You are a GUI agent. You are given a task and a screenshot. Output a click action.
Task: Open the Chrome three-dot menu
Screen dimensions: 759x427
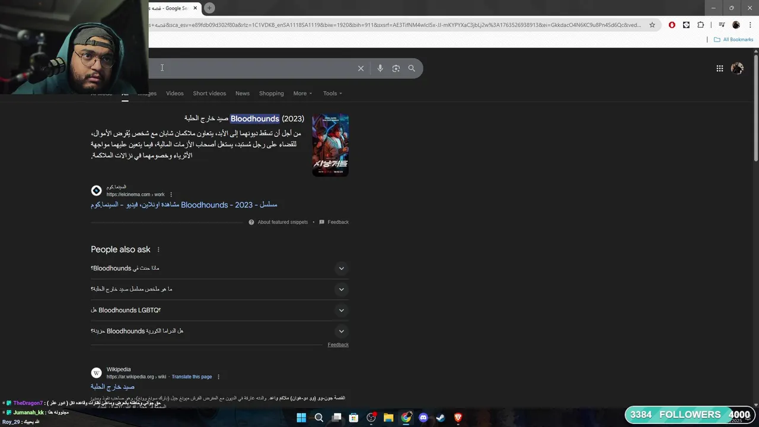[750, 25]
